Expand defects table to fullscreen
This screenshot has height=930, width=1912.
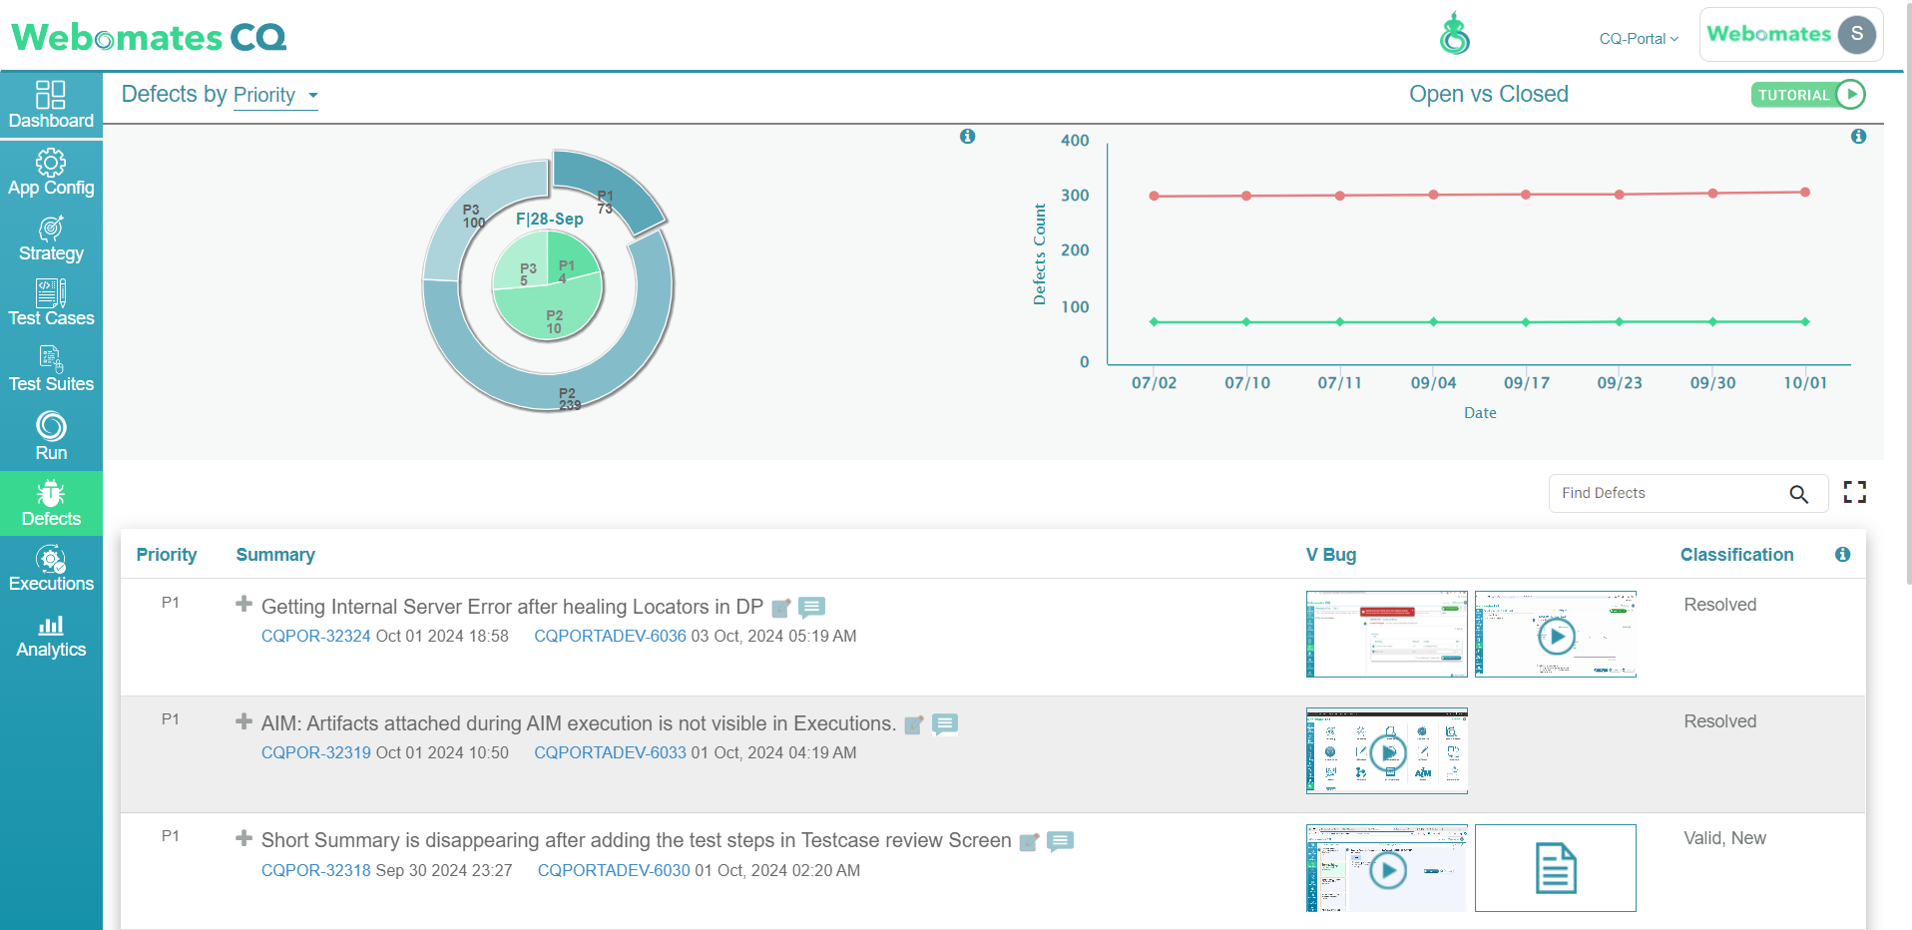(x=1854, y=492)
